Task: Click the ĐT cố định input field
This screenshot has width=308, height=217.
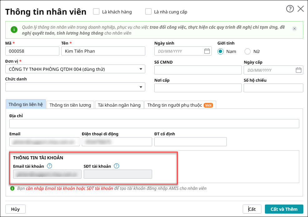Action: coord(190,142)
